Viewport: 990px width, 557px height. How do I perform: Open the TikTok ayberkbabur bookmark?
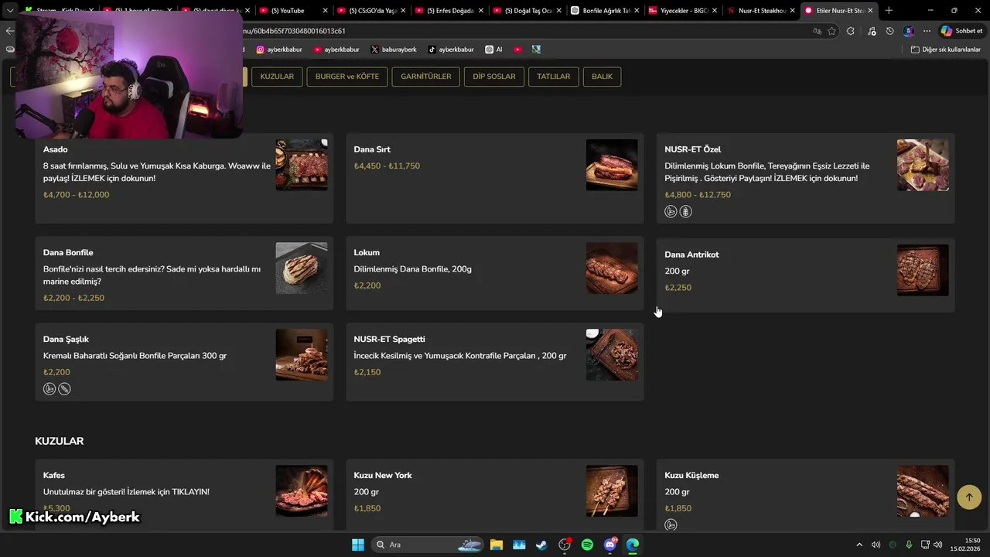[451, 50]
